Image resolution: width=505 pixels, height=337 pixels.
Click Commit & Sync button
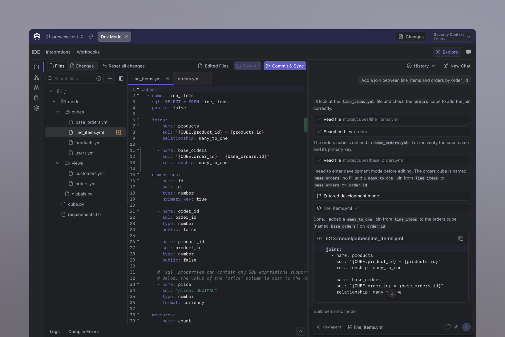(x=285, y=66)
